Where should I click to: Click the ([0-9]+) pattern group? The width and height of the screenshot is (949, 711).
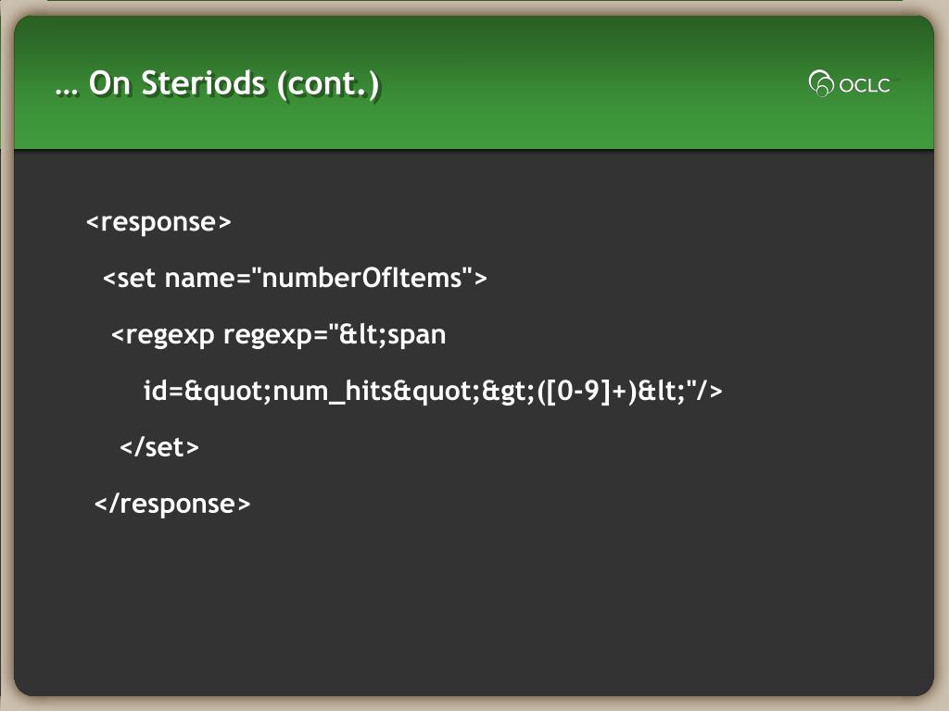click(587, 391)
